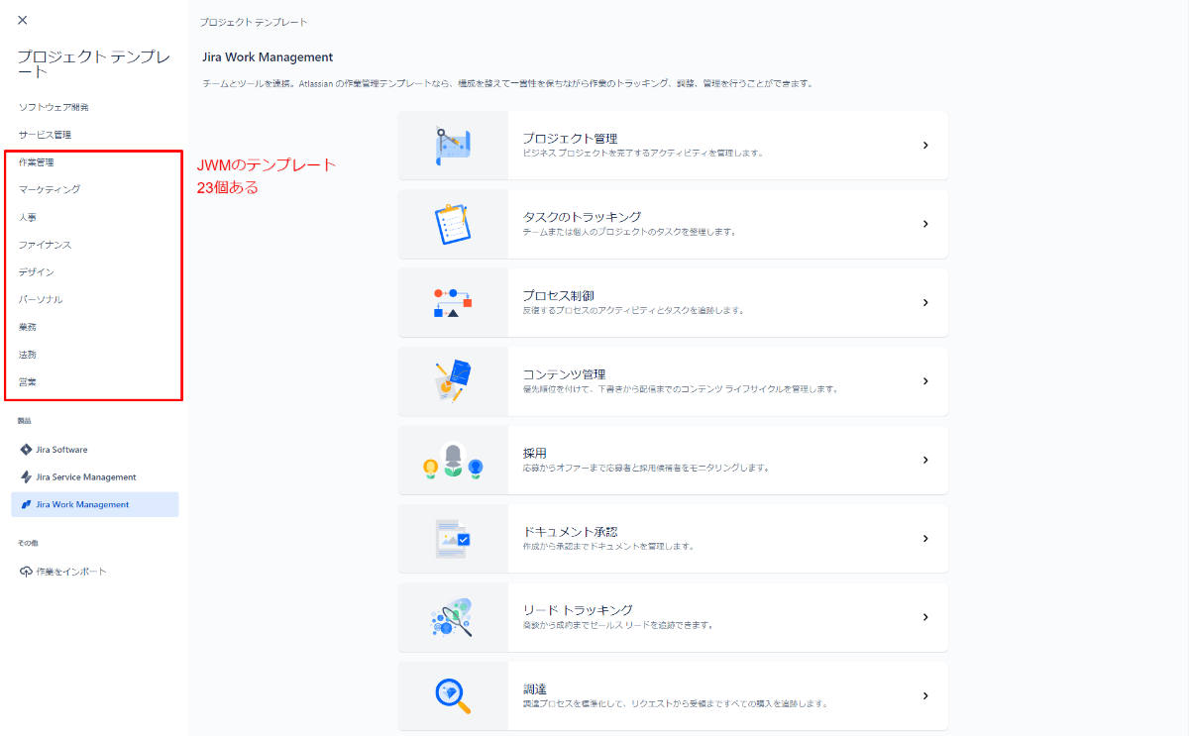
Task: Click the プロセス制御 flowchart illustration
Action: (453, 302)
